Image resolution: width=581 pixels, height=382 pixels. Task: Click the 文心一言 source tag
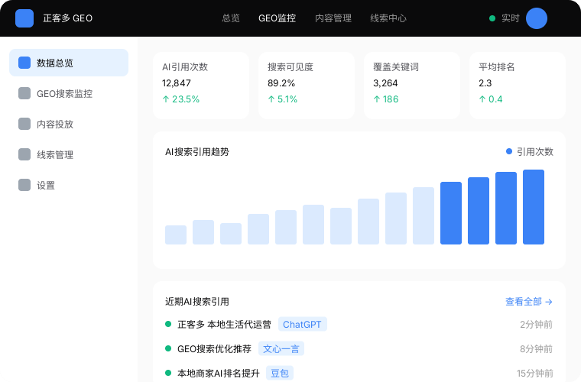(x=281, y=348)
